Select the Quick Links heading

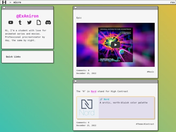coord(13,57)
